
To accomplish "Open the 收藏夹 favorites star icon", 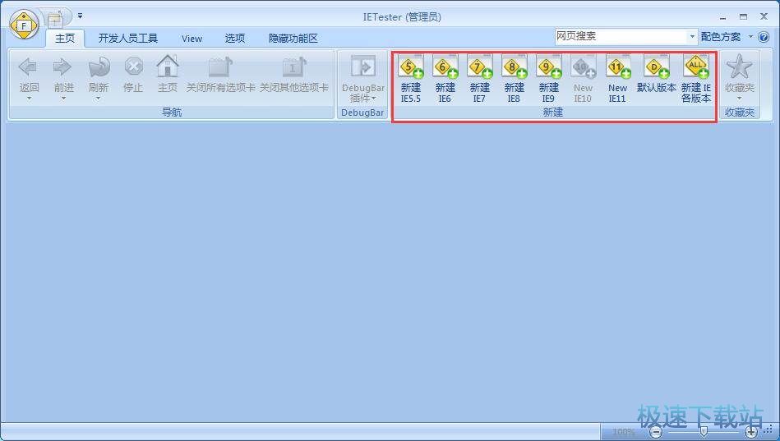I will pos(739,67).
